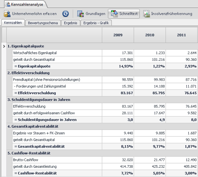Select the 4,9 Schuldentilgungsdauer cell
The width and height of the screenshot is (198, 177).
150,120
